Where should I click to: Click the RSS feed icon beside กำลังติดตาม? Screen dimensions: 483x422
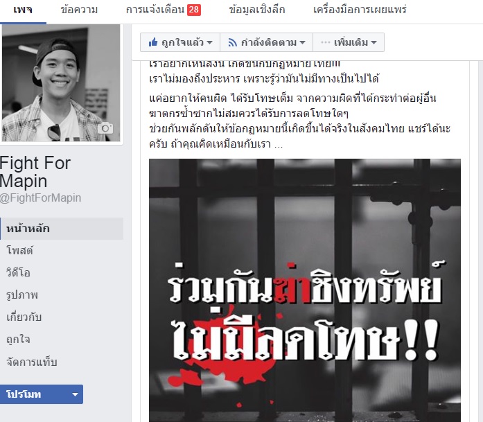[x=232, y=42]
